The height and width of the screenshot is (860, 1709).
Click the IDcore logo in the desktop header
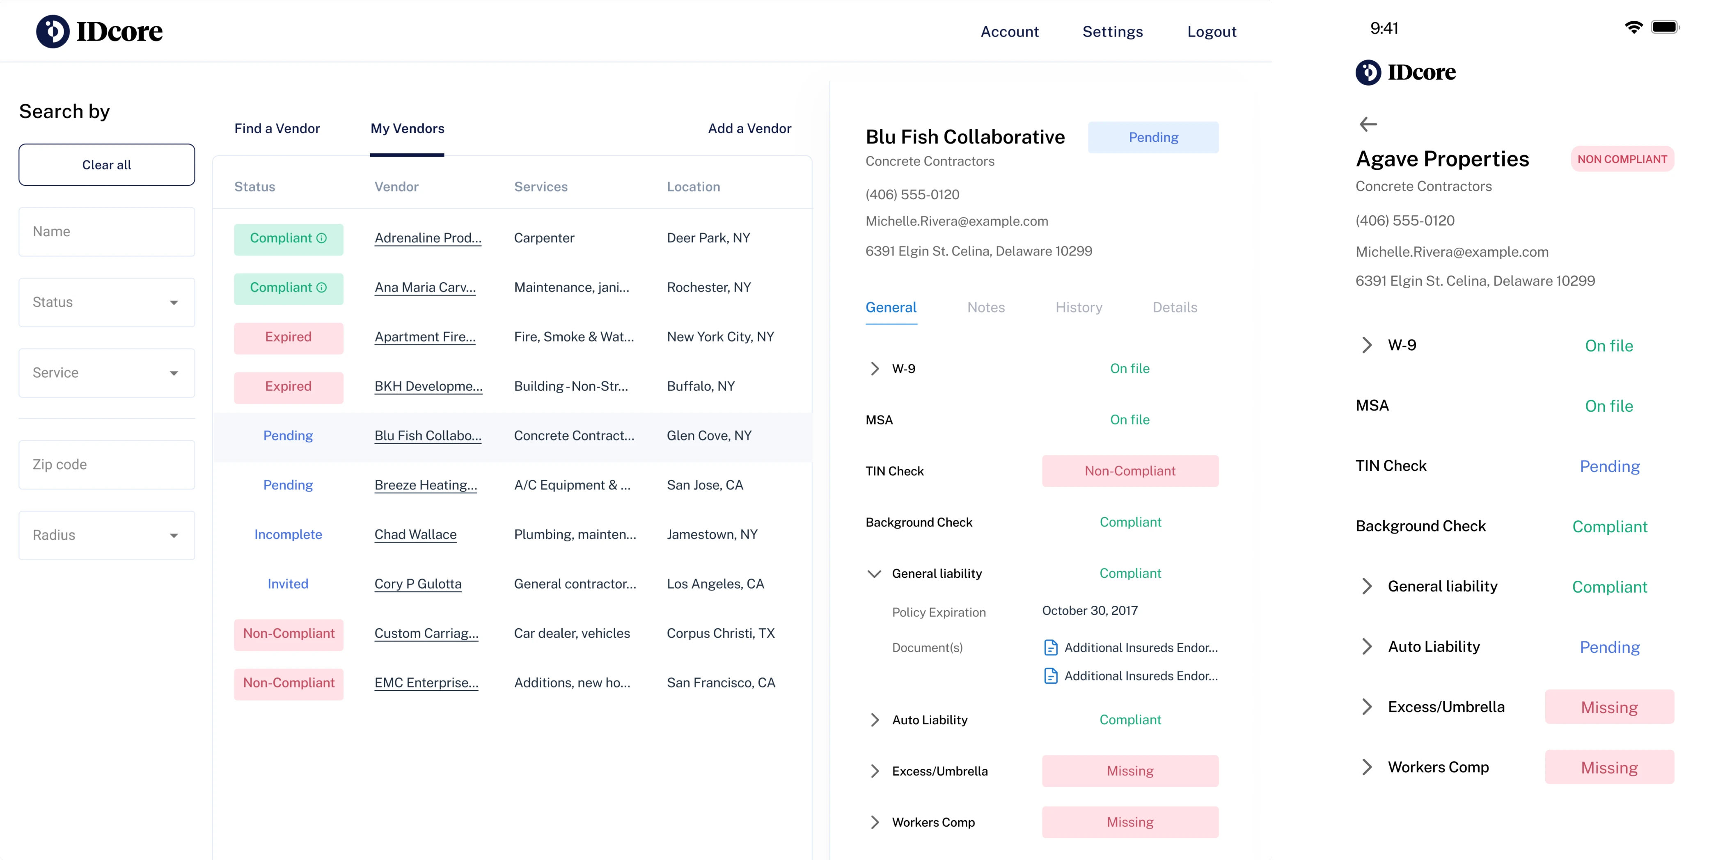coord(99,31)
